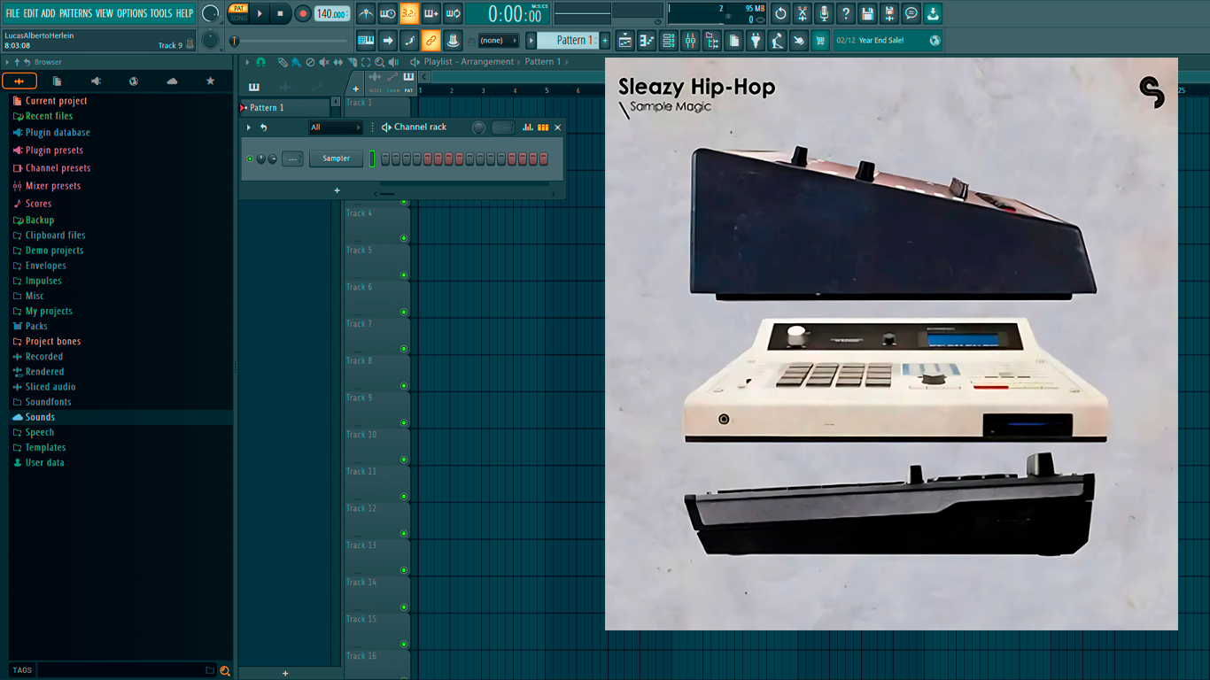Open audio editor scissors icon
The image size is (1210, 680).
click(x=803, y=13)
